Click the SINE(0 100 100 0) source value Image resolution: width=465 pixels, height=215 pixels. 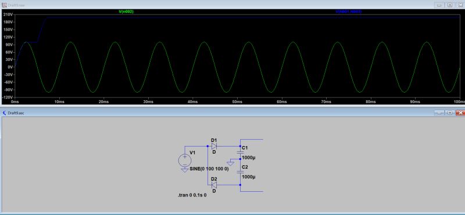tap(209, 169)
